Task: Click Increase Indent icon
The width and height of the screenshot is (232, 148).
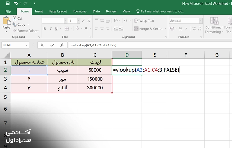Action: (121, 28)
